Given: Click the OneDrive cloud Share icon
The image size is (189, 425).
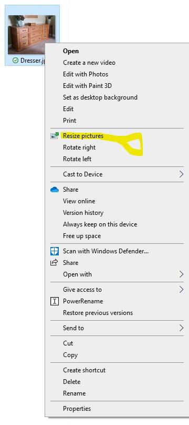Looking at the screenshot, I should click(55, 190).
